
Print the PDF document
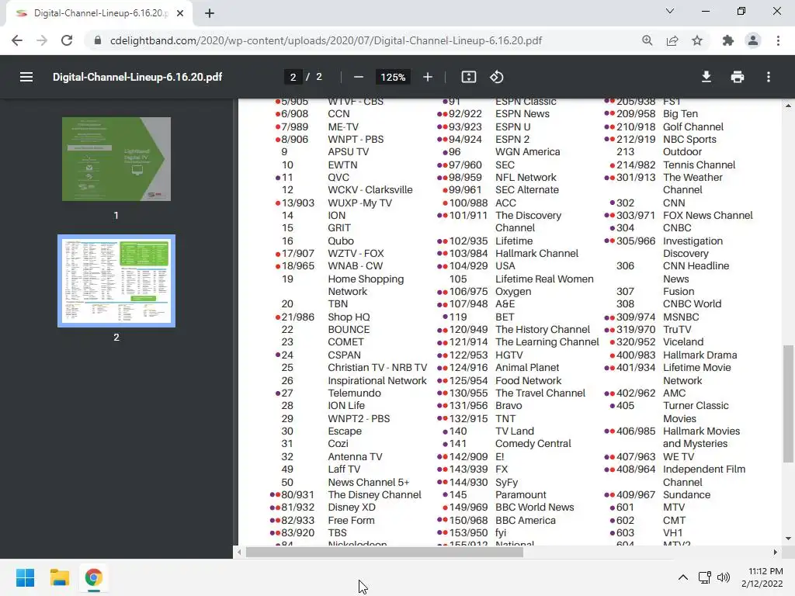click(x=738, y=77)
